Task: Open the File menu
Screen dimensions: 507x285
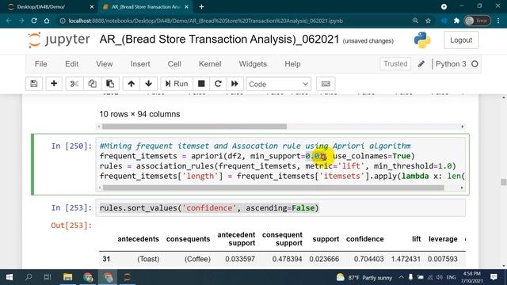Action: click(40, 64)
